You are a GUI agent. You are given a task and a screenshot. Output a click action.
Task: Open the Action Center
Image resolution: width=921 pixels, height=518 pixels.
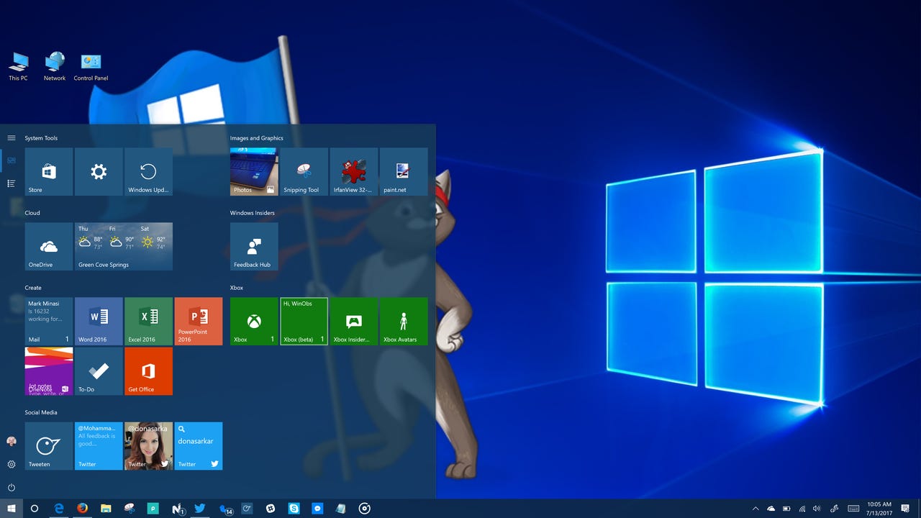905,509
